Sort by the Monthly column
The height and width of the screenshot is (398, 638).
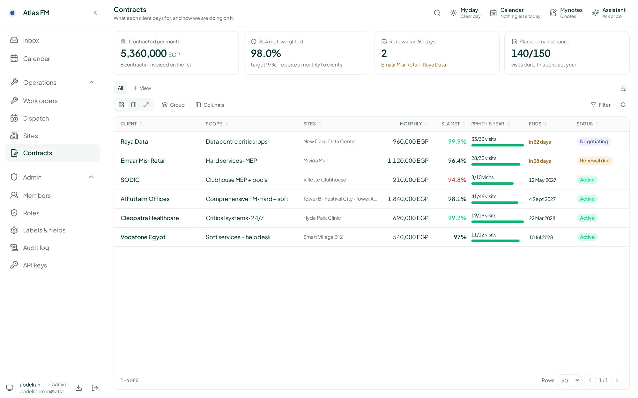414,124
